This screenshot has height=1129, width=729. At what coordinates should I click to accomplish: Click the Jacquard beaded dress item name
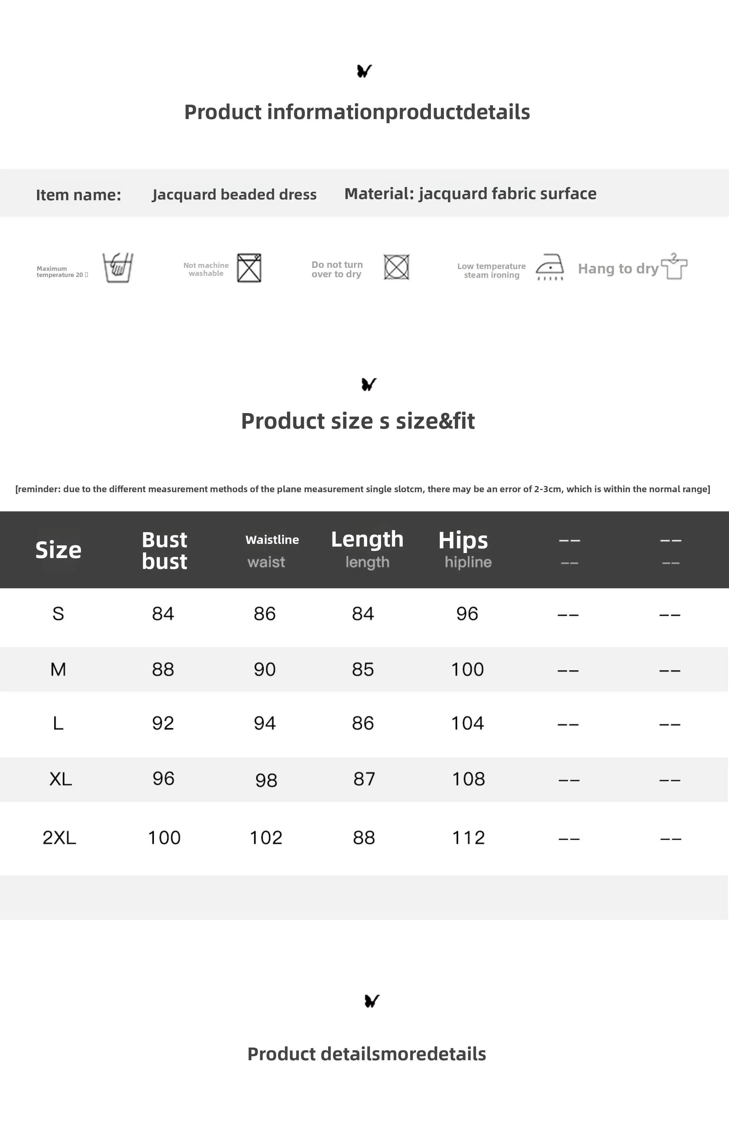pyautogui.click(x=234, y=194)
